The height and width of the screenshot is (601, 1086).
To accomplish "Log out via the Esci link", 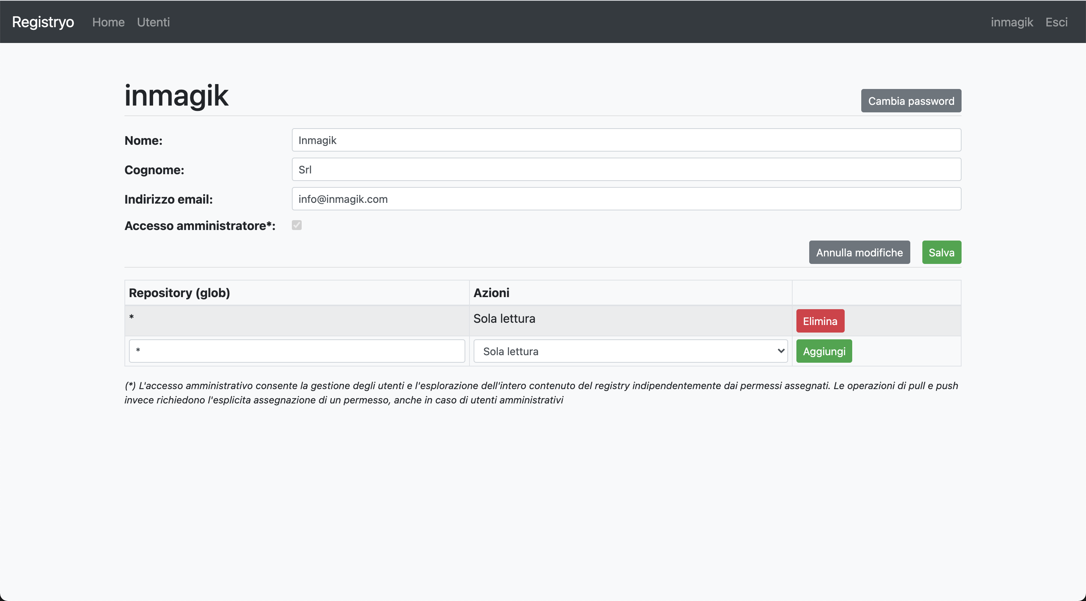I will coord(1057,22).
